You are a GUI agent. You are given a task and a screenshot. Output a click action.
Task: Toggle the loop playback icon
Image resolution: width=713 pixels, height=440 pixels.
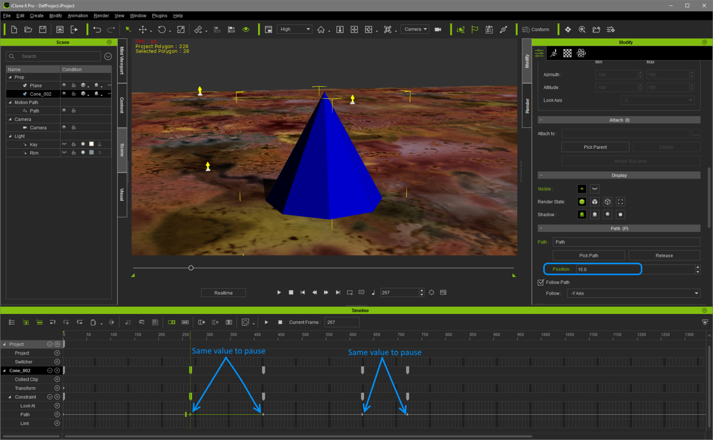[x=350, y=293]
